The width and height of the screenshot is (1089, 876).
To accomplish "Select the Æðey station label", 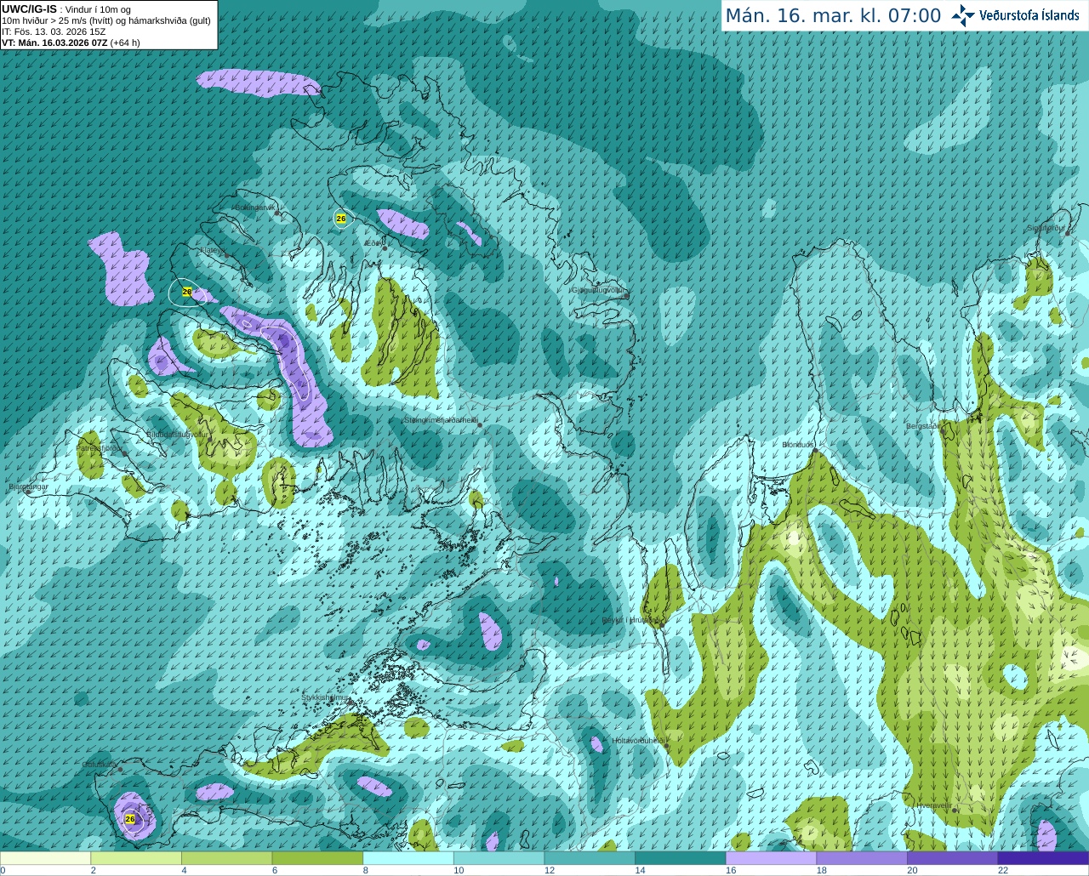I will (373, 243).
